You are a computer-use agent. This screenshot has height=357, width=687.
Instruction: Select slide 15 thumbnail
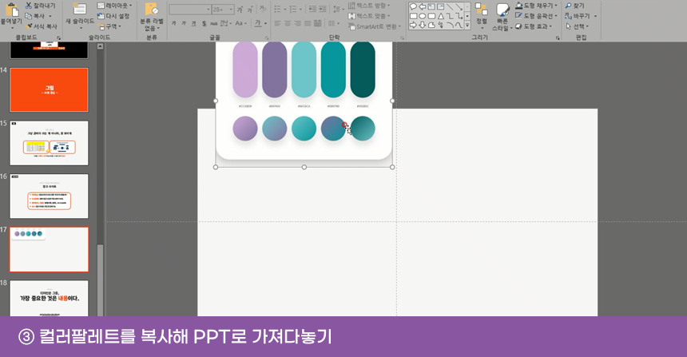click(49, 143)
